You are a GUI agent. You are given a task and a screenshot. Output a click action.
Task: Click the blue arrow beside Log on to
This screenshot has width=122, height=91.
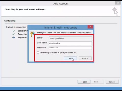[x=13, y=37]
